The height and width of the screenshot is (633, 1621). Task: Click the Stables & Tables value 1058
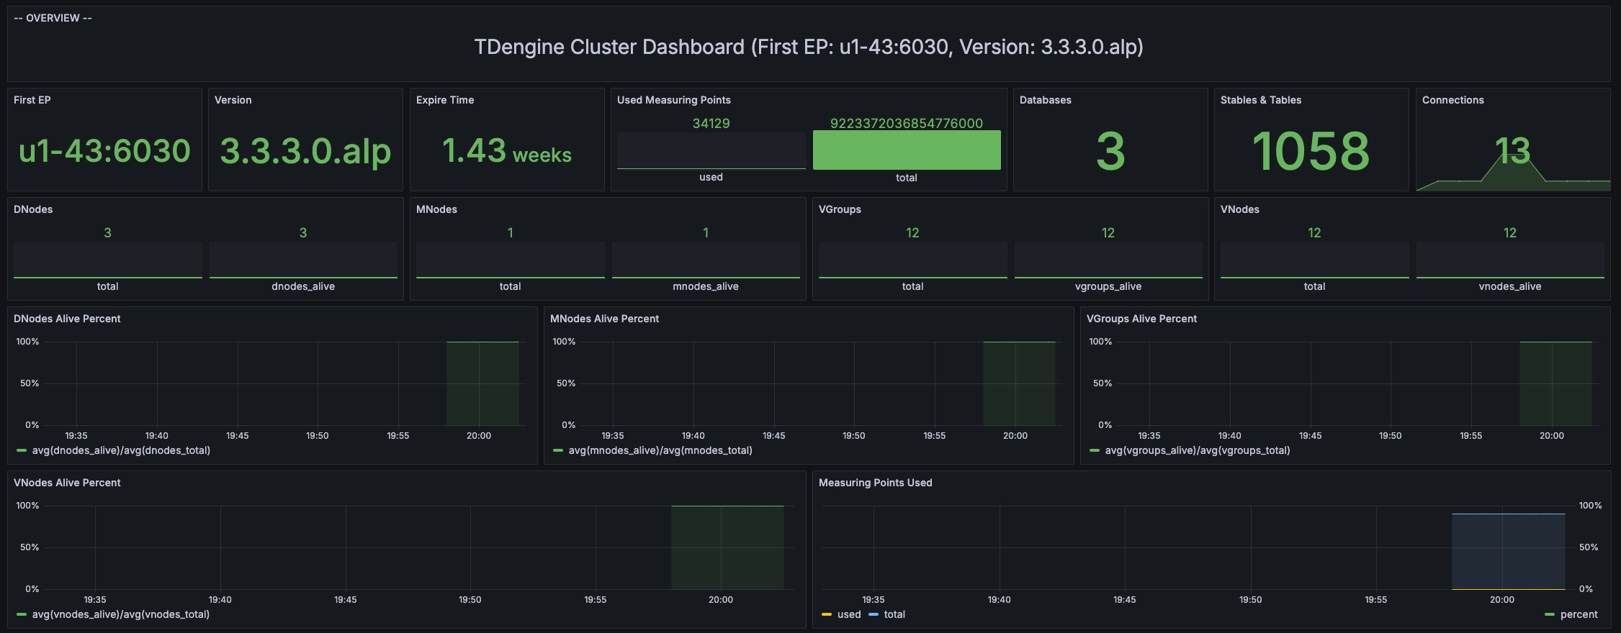click(1311, 151)
